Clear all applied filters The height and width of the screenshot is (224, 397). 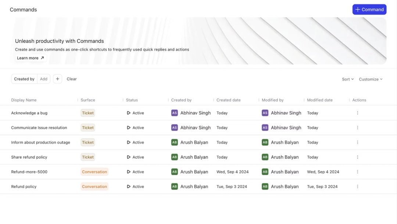pyautogui.click(x=72, y=79)
